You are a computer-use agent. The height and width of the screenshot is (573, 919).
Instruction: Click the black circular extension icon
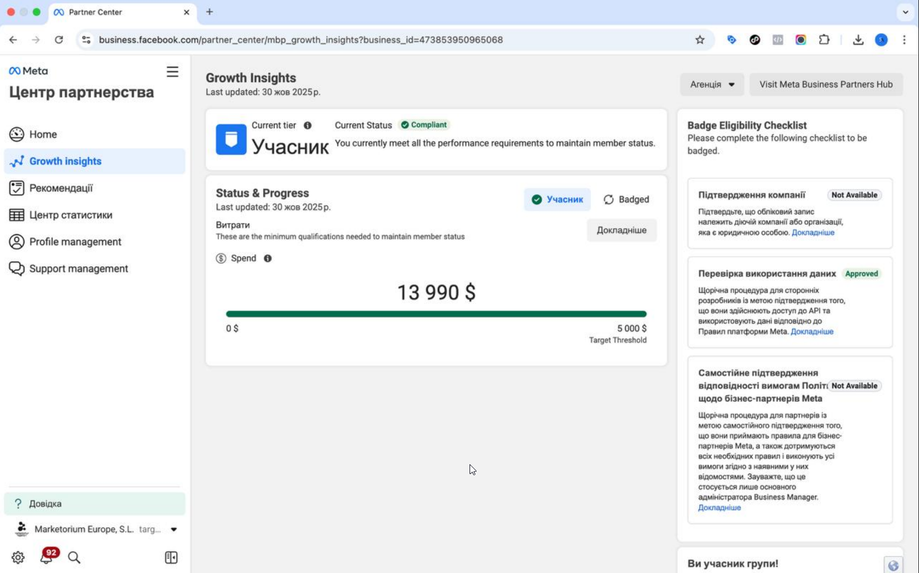(x=755, y=40)
